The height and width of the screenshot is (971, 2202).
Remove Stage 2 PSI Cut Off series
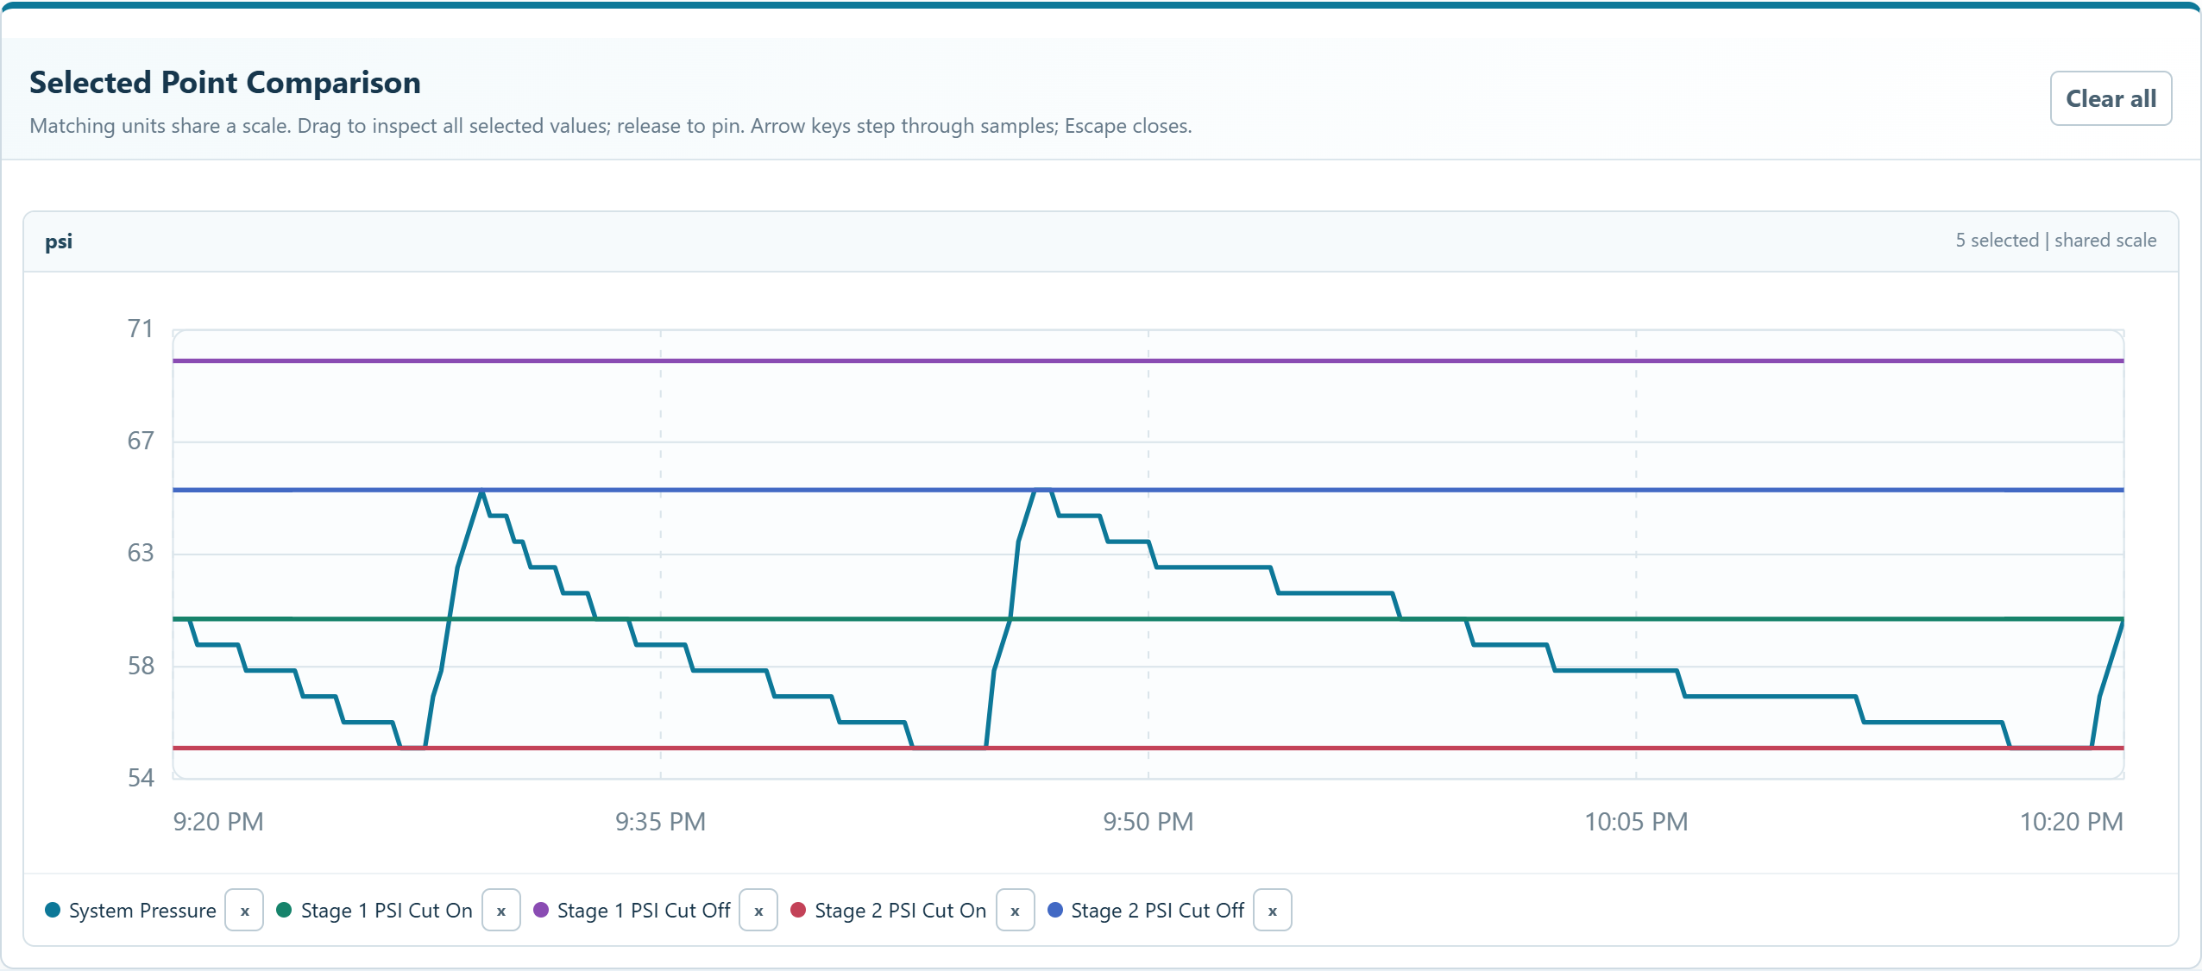tap(1272, 911)
